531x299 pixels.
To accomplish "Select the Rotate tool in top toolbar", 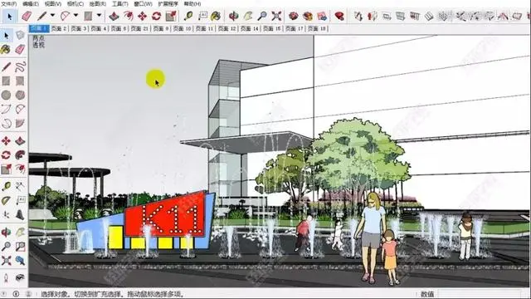I will click(156, 16).
